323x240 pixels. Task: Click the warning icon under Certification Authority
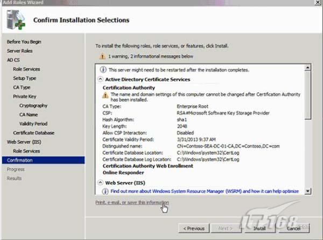pos(106,95)
